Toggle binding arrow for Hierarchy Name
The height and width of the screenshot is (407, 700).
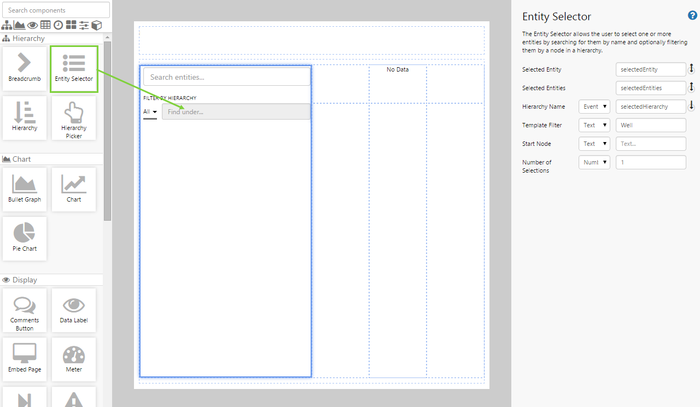(x=691, y=106)
